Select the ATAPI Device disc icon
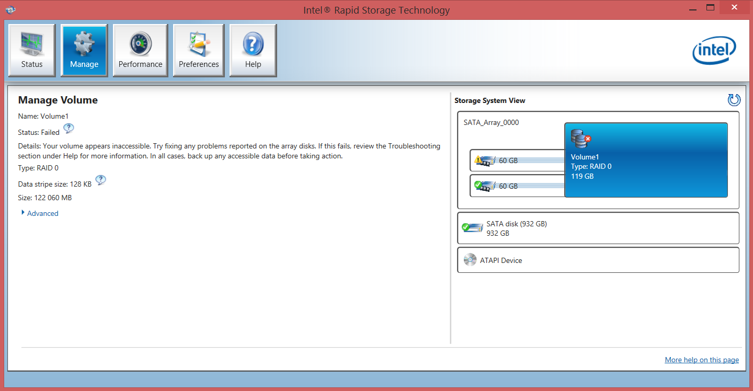This screenshot has height=391, width=753. pos(470,260)
